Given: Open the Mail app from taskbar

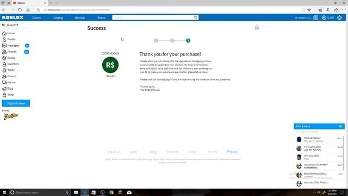Looking at the screenshot, I should click(129, 192).
